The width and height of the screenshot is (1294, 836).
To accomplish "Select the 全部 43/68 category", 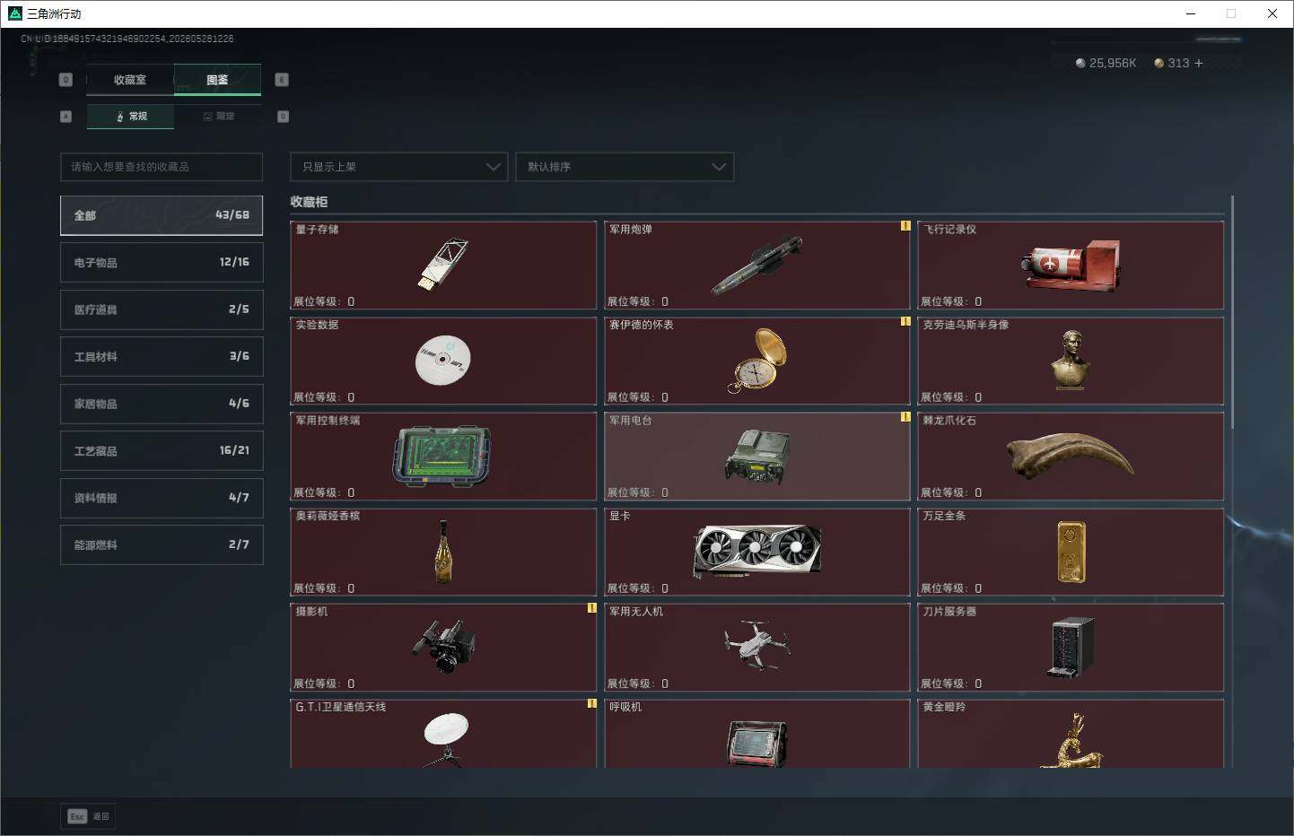I will (x=162, y=215).
